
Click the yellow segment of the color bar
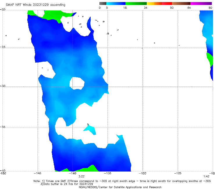150,3
